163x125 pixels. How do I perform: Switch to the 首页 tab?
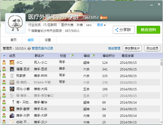13,40
